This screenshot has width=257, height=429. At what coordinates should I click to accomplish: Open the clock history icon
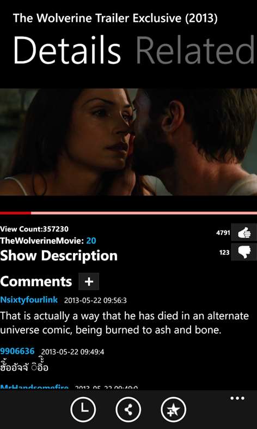(x=83, y=410)
